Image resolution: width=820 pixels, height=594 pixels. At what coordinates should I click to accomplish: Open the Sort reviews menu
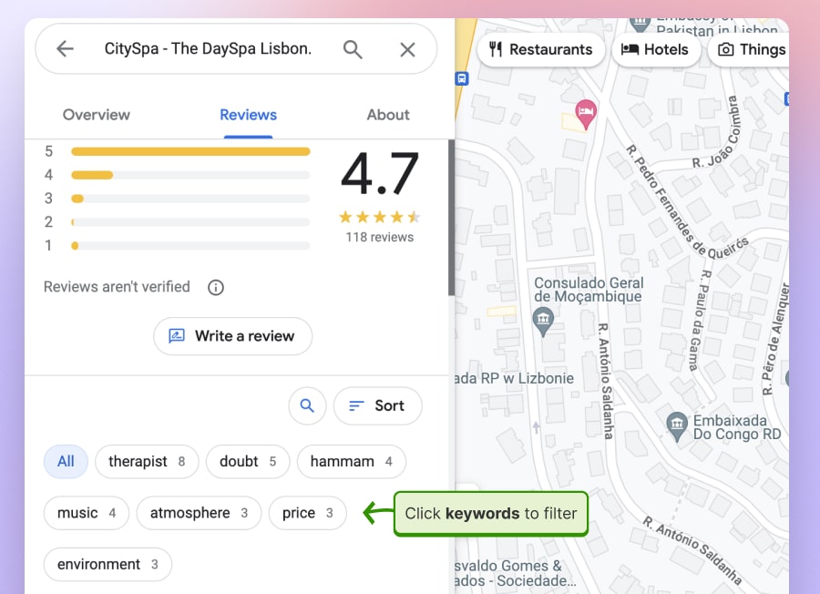[377, 405]
